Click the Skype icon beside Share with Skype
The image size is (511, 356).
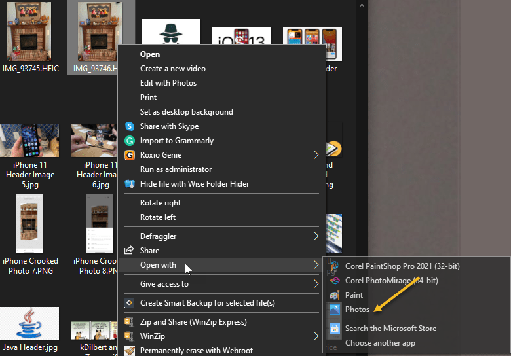[129, 126]
